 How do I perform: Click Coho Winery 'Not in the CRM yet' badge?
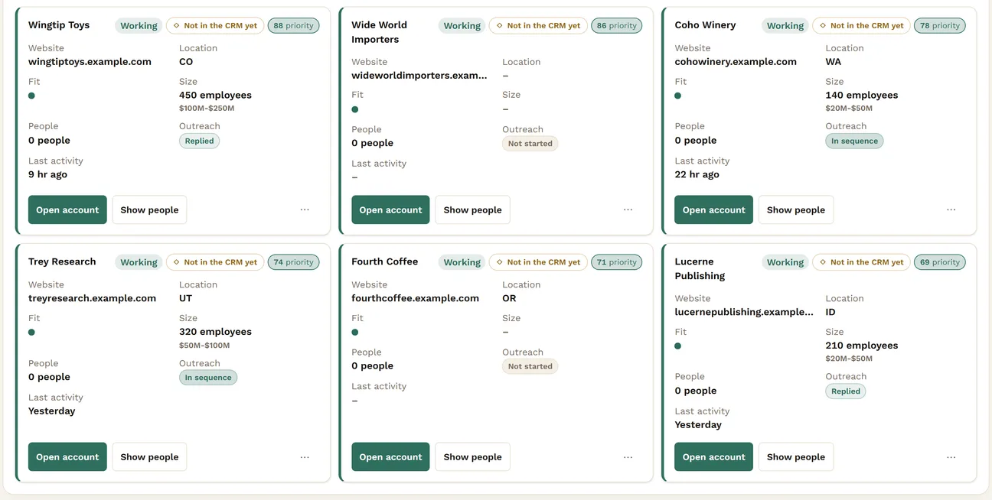coord(861,25)
